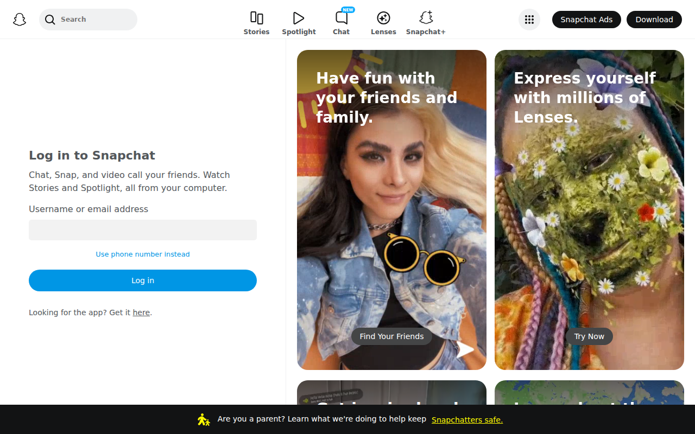Open the Snapchatters safe link
Screen dimensions: 695x434
click(x=467, y=420)
